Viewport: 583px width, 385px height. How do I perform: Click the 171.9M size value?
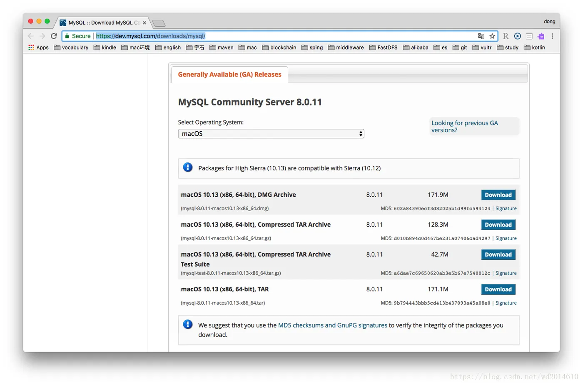click(x=438, y=195)
